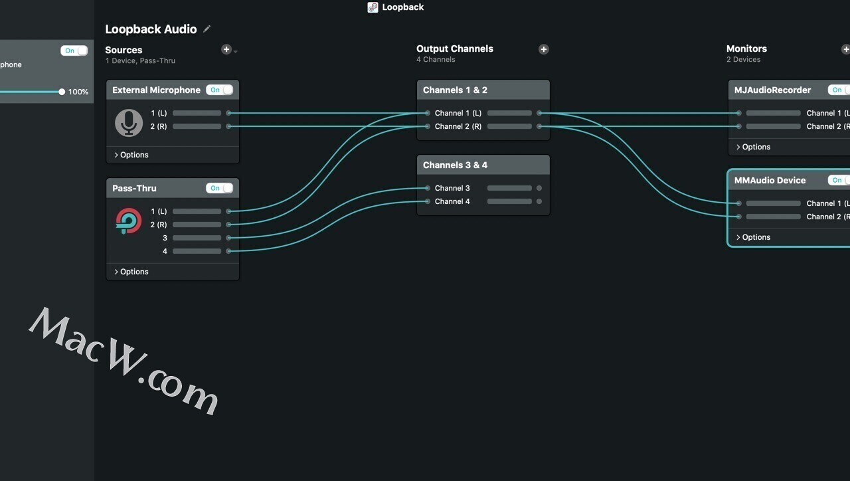Click MJAudioRecorder Channel 1 input connector
Screen dimensions: 850x481
coord(739,113)
